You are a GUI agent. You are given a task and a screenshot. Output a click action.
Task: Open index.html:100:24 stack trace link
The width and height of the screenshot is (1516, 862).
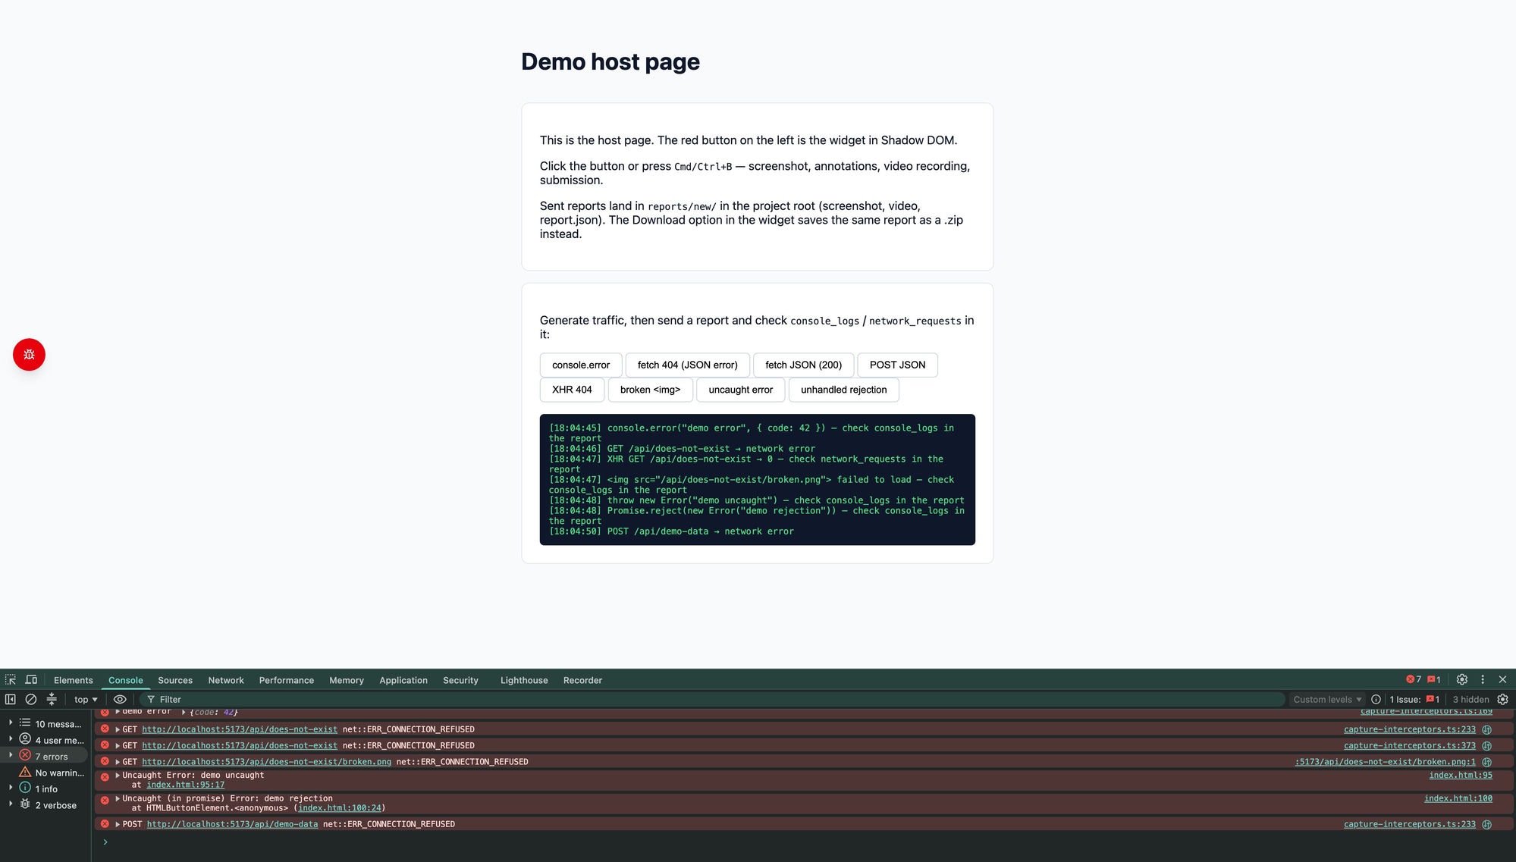[x=340, y=808]
